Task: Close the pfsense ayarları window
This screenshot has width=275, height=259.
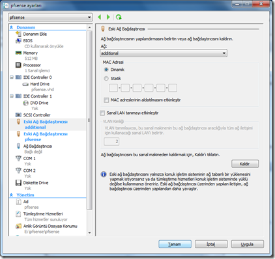Action: click(261, 4)
